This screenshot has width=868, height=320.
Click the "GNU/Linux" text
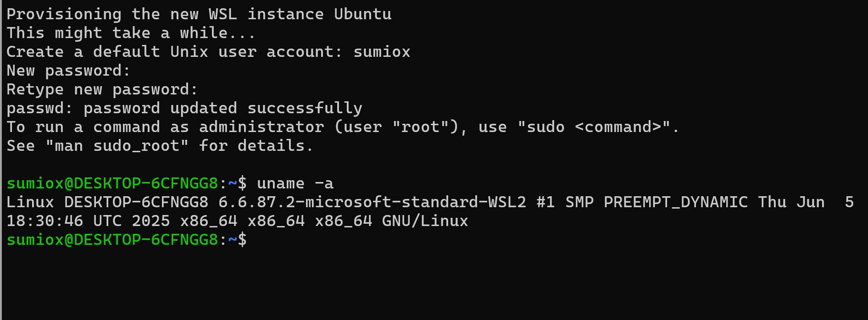[425, 221]
